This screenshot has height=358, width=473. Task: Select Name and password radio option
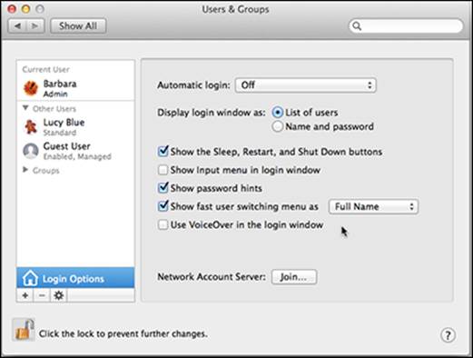point(277,126)
